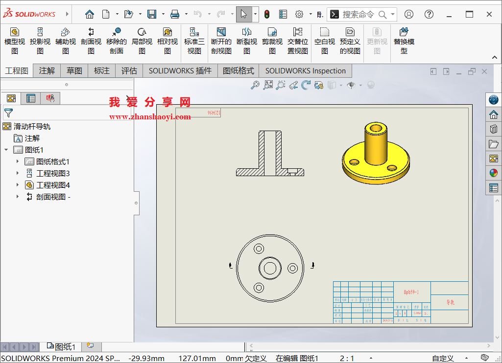Open the SOLIDWORKS Inspection tab
The width and height of the screenshot is (502, 363).
click(x=305, y=70)
